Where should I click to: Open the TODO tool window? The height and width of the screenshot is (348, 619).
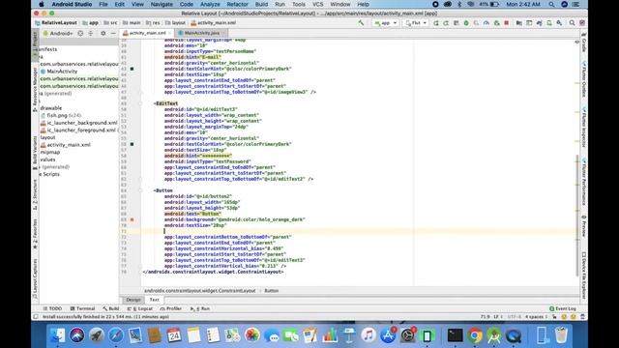point(52,308)
